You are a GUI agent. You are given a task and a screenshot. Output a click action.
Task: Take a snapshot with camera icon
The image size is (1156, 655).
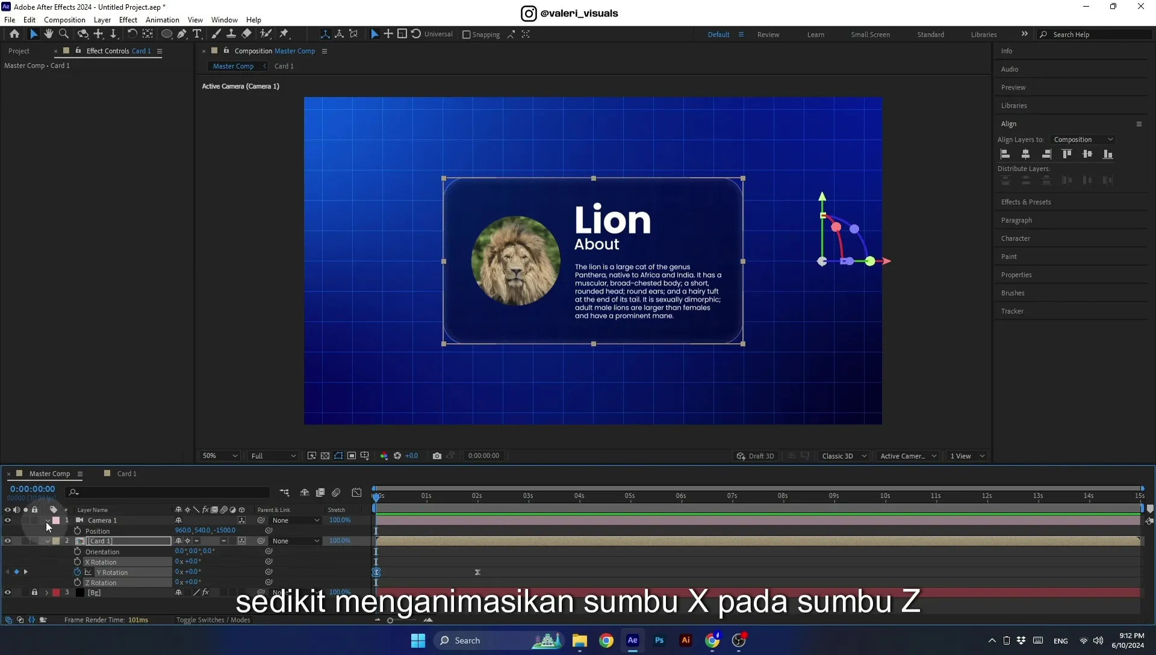pos(437,456)
